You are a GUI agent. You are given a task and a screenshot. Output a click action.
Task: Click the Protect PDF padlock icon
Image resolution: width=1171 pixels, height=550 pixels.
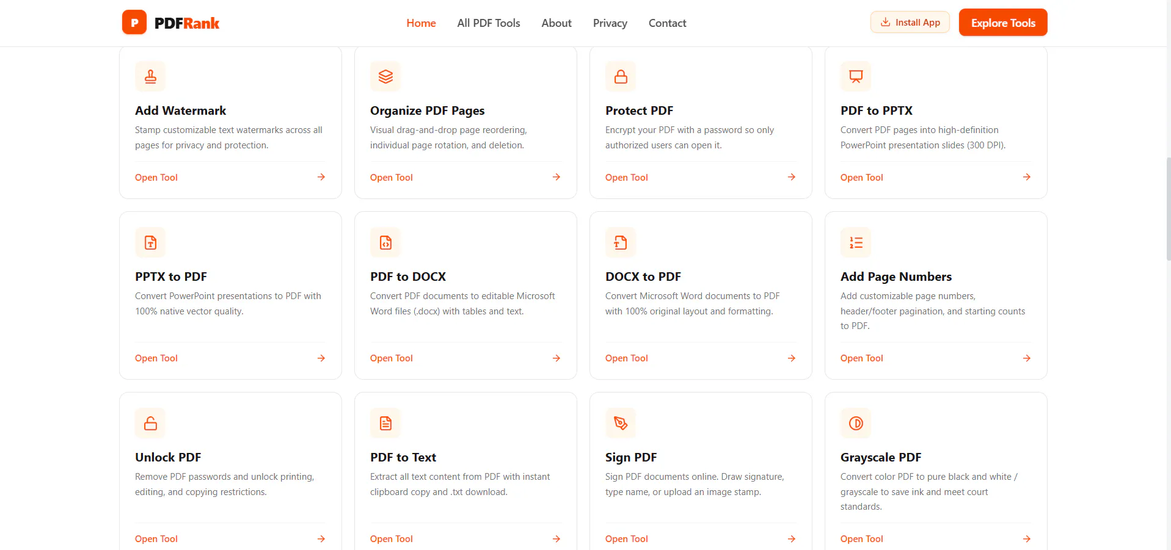point(621,76)
